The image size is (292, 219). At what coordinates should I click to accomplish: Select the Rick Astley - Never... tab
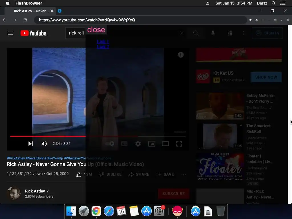(x=31, y=11)
